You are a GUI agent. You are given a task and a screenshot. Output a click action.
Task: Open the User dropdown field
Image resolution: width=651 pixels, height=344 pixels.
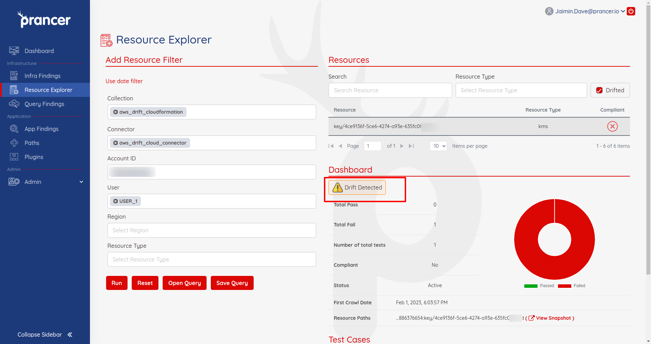[211, 201]
